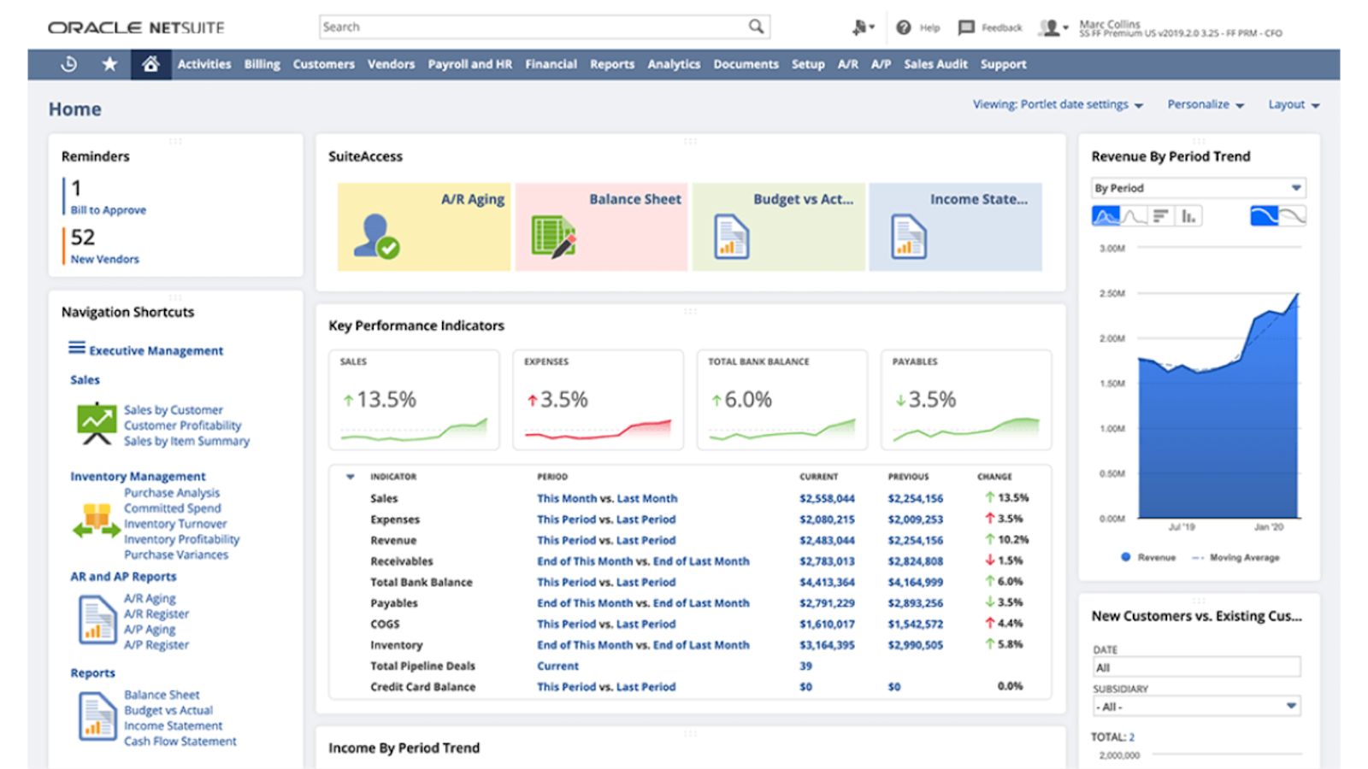Image resolution: width=1368 pixels, height=769 pixels.
Task: Click the Feedback icon
Action: pyautogui.click(x=965, y=26)
